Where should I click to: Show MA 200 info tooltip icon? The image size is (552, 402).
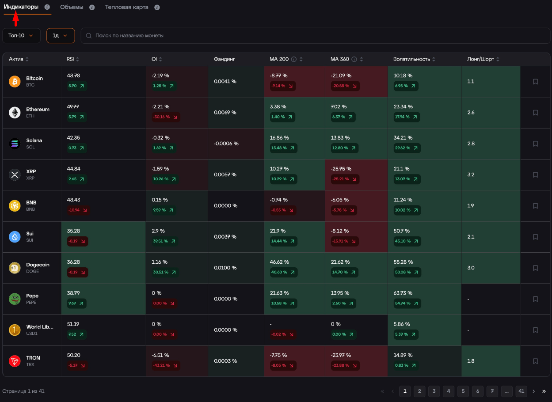click(294, 59)
